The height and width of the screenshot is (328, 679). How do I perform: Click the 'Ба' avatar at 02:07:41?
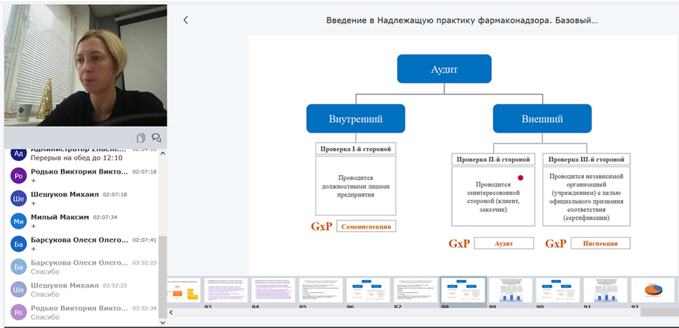point(19,244)
